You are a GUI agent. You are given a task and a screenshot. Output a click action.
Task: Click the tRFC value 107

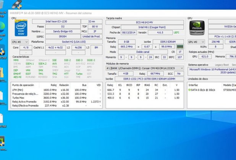coord(179,57)
